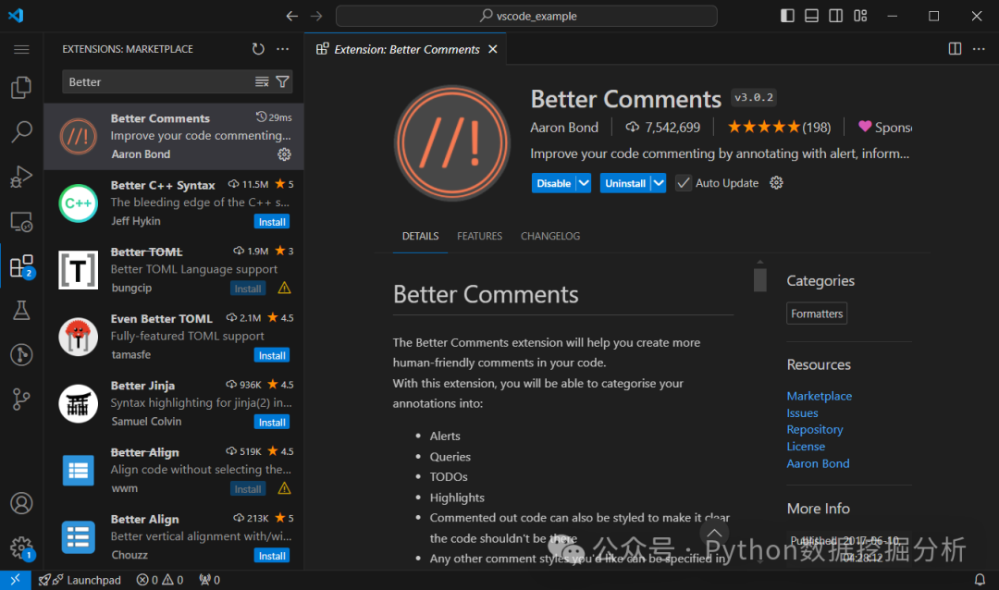Install the Better Jinja extension
Screen dimensions: 999x590
click(x=272, y=423)
